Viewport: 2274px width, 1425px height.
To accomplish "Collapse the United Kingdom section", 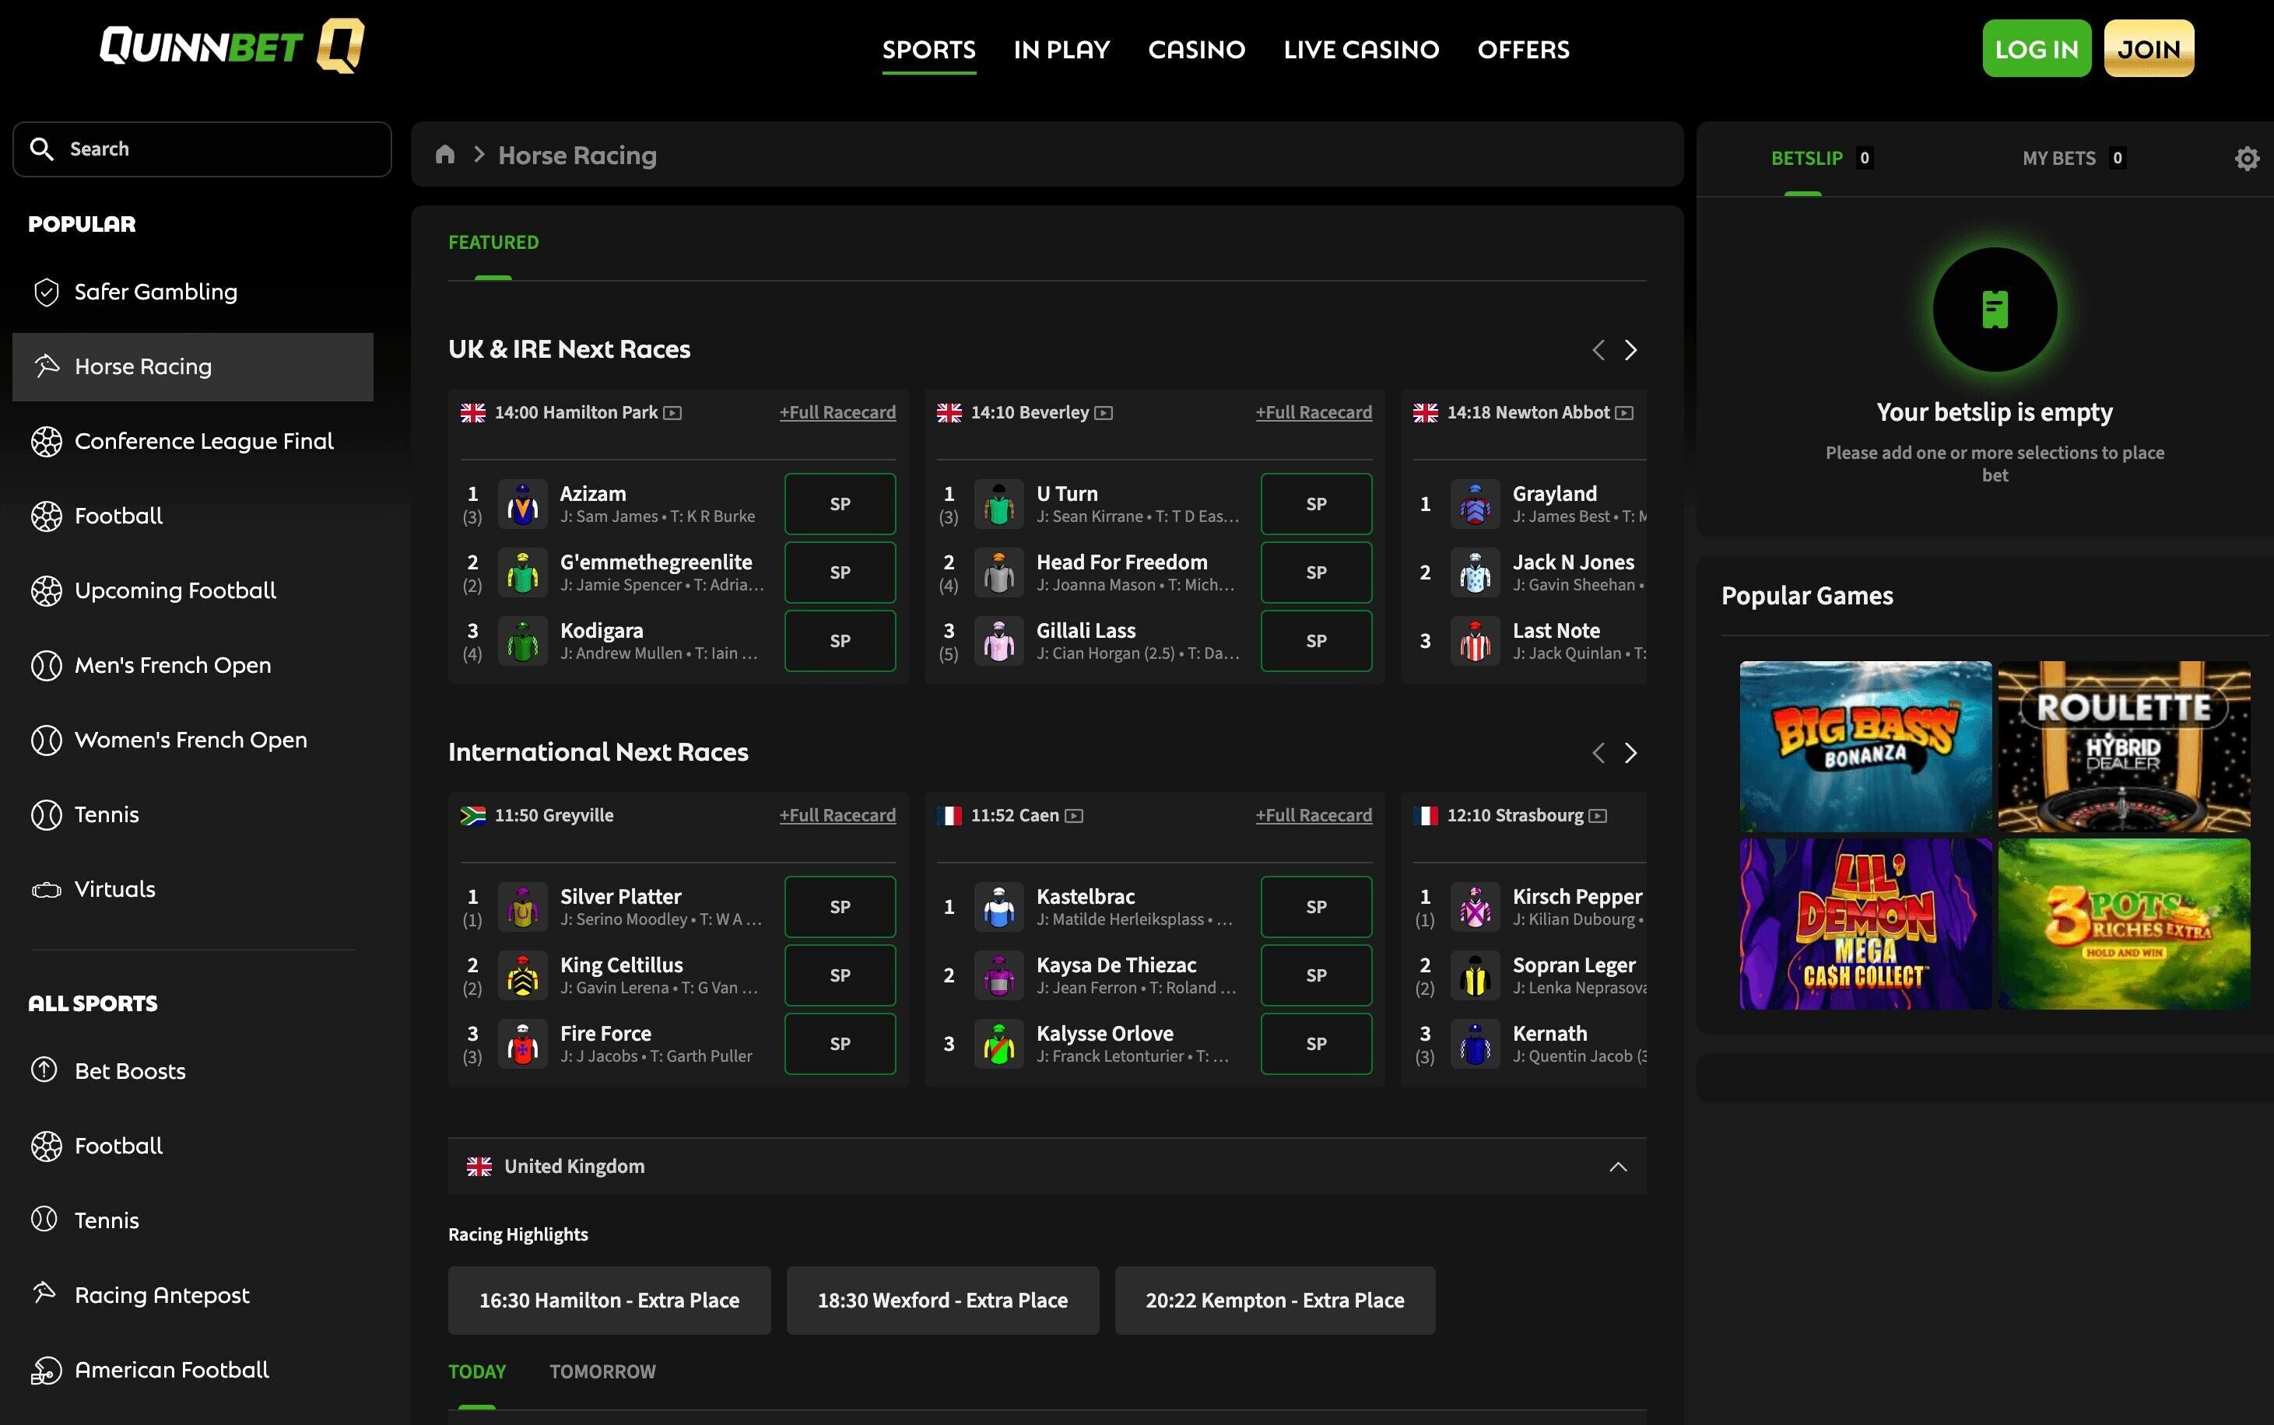I will (x=1618, y=1167).
